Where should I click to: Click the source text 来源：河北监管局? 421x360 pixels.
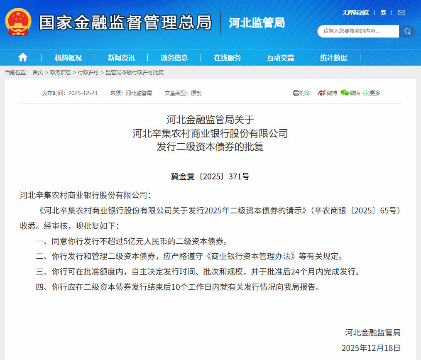click(131, 93)
